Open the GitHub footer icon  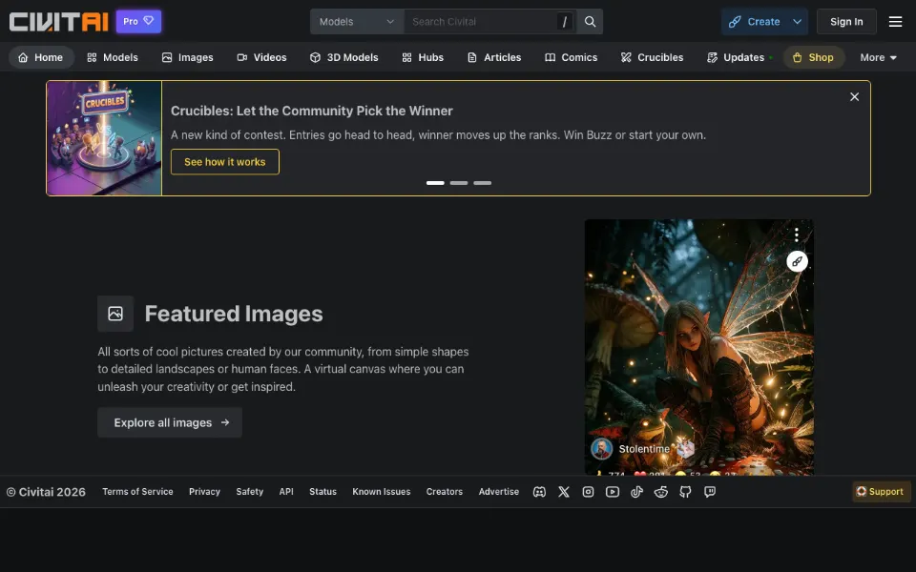tap(685, 492)
